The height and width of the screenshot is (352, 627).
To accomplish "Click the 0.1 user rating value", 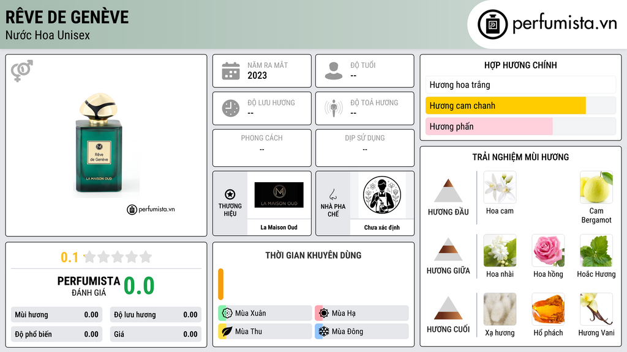I will 70,257.
